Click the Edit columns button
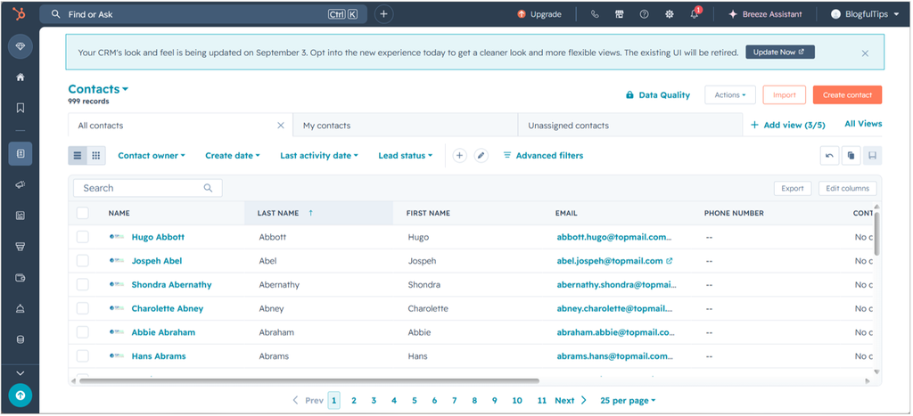The height and width of the screenshot is (416, 913). (847, 188)
